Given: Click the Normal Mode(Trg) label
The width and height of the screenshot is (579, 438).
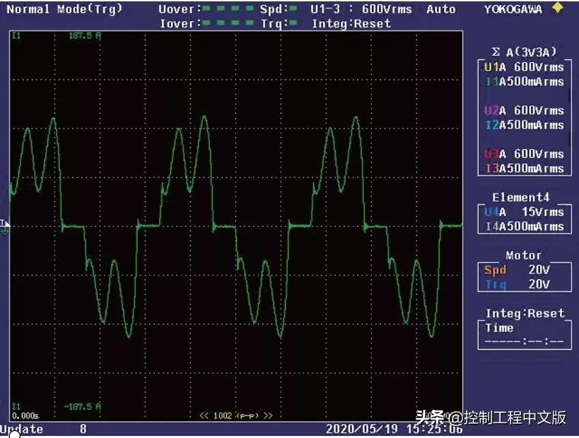Looking at the screenshot, I should click(x=65, y=9).
